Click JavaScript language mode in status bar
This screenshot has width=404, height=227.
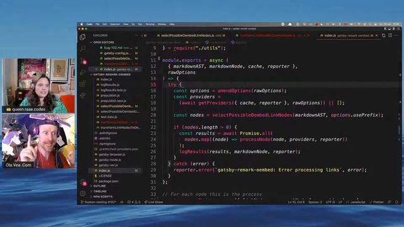tap(356, 202)
